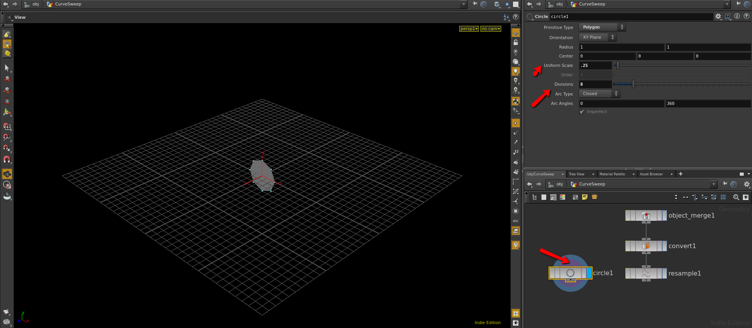Close the Material Palette tab
This screenshot has height=328, width=752.
[633, 174]
